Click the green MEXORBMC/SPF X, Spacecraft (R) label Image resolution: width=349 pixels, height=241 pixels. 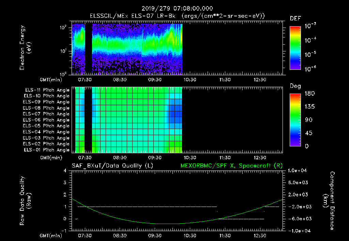[x=231, y=166]
